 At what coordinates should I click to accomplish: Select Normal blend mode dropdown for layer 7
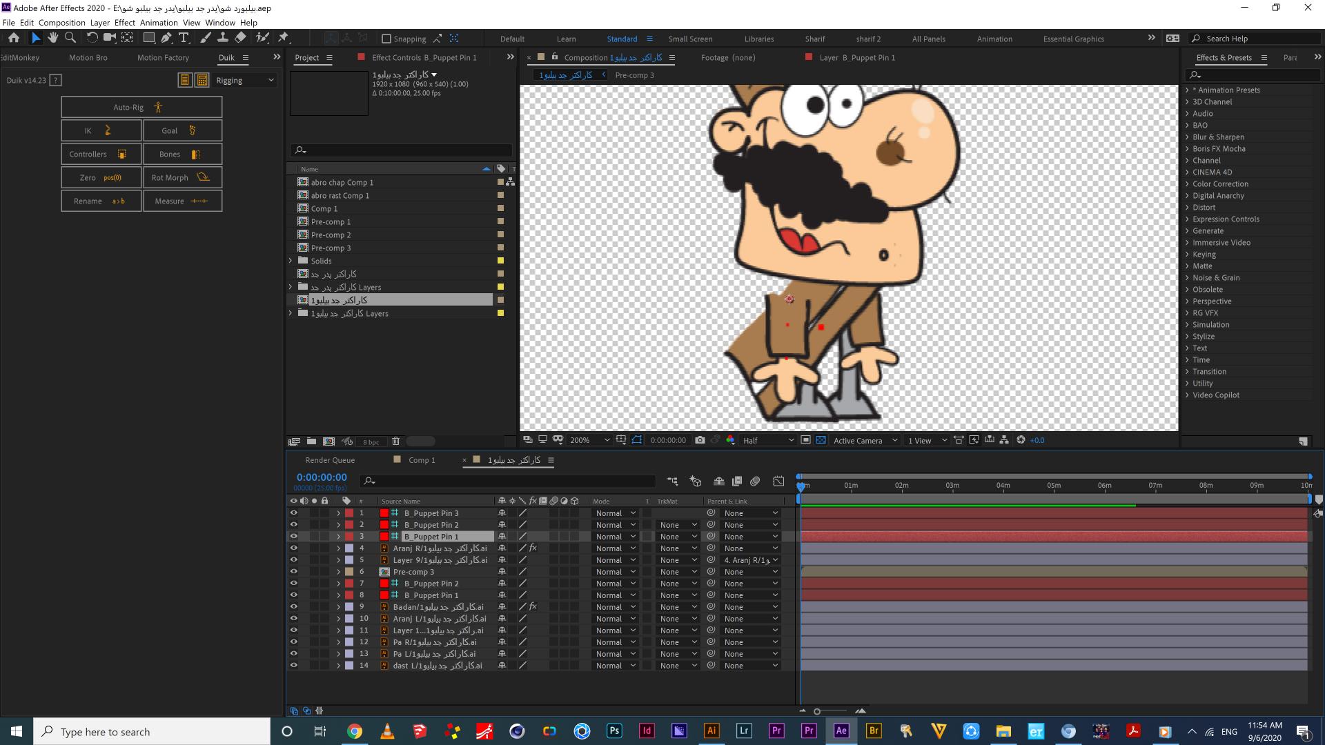(614, 583)
